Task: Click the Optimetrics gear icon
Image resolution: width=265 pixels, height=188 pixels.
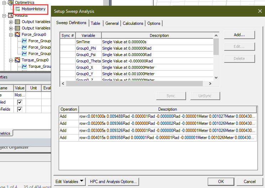Action: pos(11,2)
